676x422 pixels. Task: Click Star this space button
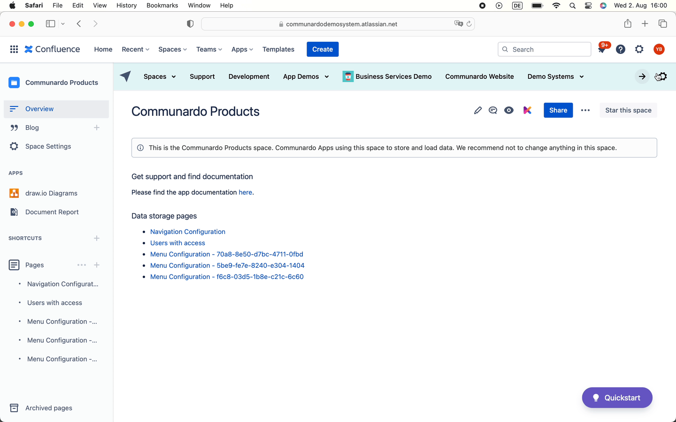(x=628, y=110)
